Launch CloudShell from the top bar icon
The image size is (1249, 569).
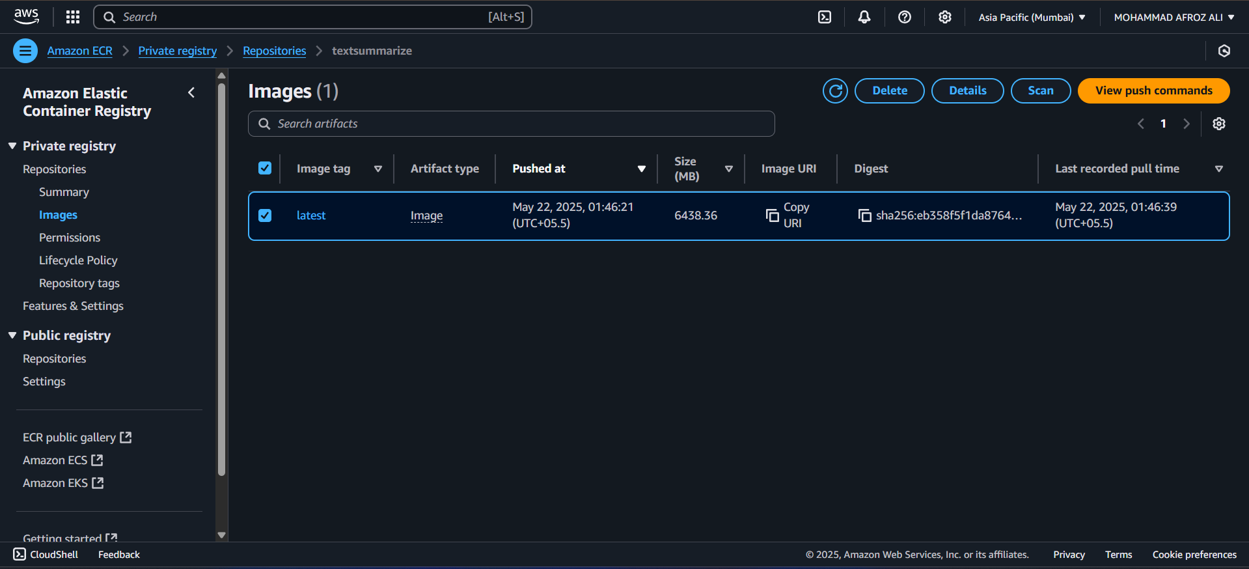pyautogui.click(x=825, y=17)
